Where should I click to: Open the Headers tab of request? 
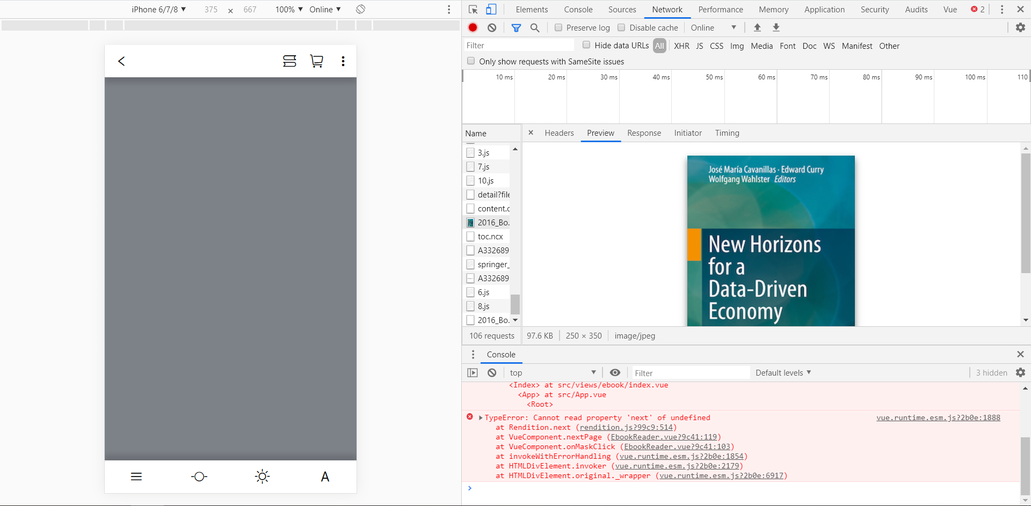coord(559,133)
